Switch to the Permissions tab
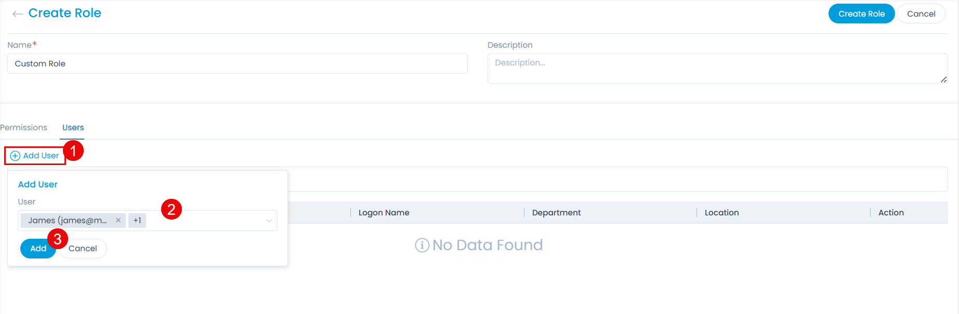Viewport: 959px width, 314px height. click(x=23, y=128)
